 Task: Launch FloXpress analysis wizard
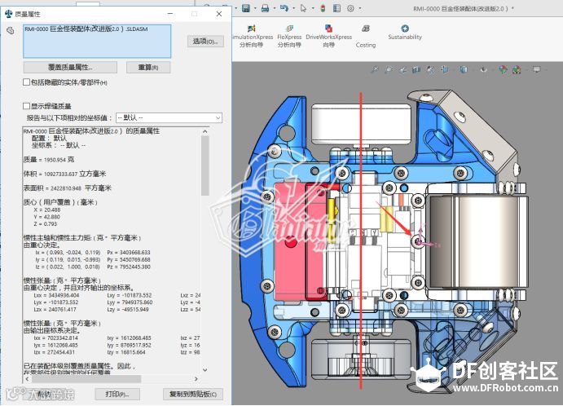(289, 36)
